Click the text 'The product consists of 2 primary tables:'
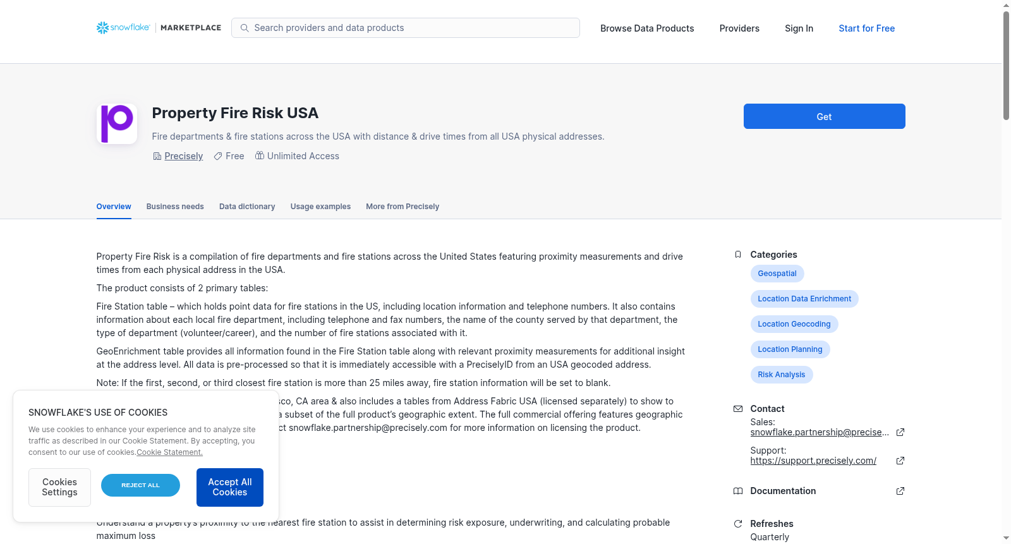This screenshot has height=544, width=1011. [182, 288]
